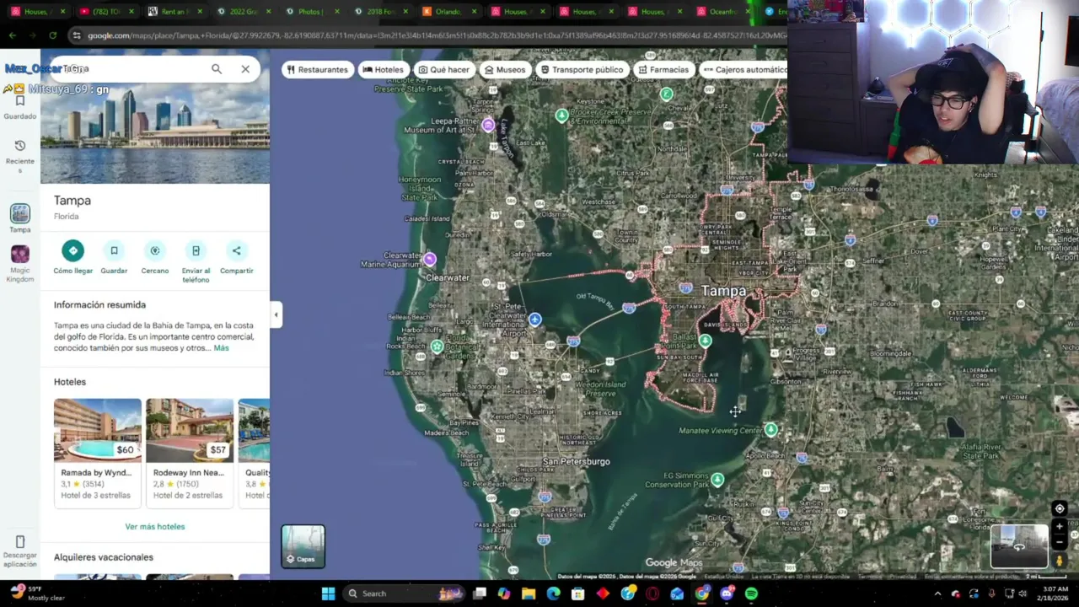Select the Tampa recent place in sidebar
The width and height of the screenshot is (1079, 607).
pyautogui.click(x=20, y=218)
